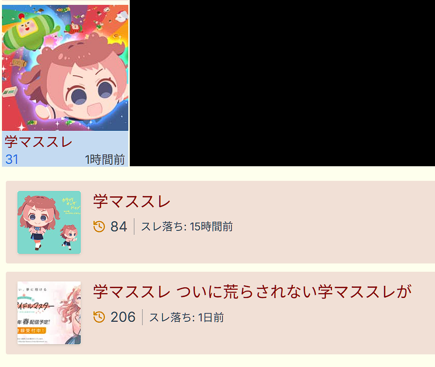Click the 1時間前 timestamp on top card
435x367 pixels.
pyautogui.click(x=105, y=160)
